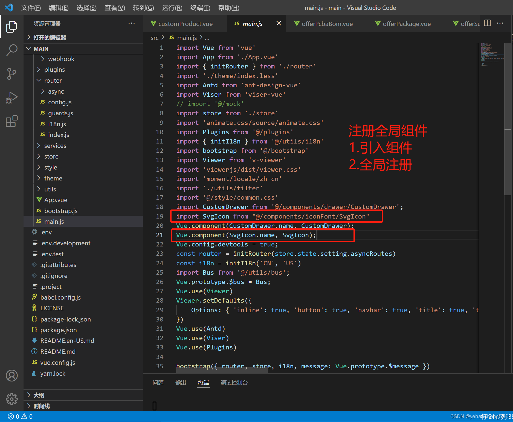
Task: Open README.en-US.md file
Action: tap(67, 341)
